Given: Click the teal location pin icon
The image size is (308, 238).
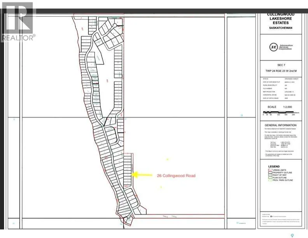Looking at the screenshot, I should click(x=292, y=235).
